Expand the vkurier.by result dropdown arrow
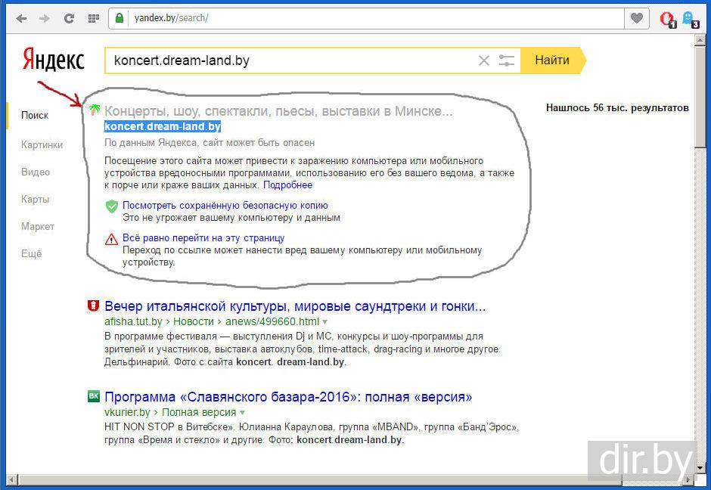The height and width of the screenshot is (490, 711). point(243,412)
